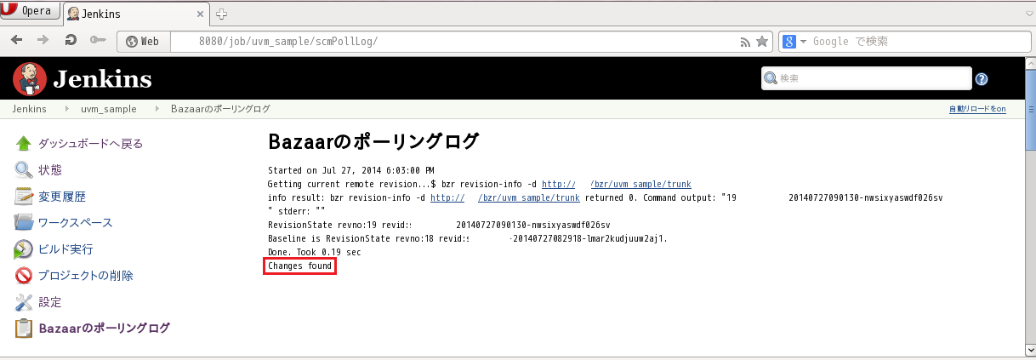Screen dimensions: 1036x360
Task: Click 'Baseline is RevisionState revno:18' line
Action: (x=468, y=239)
